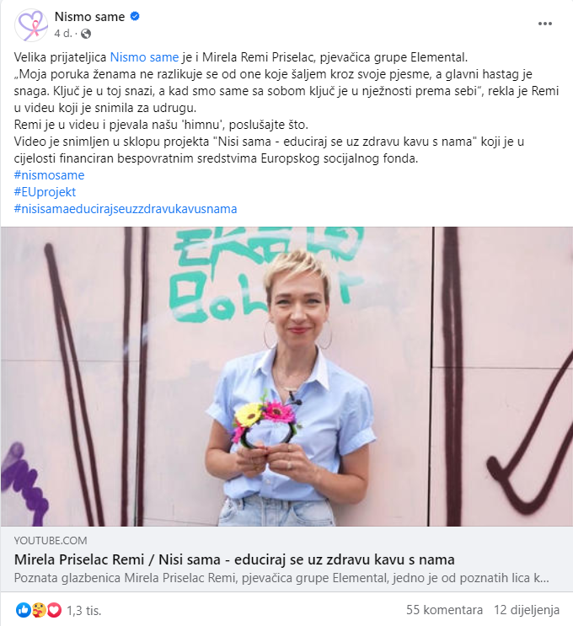Click the Nismo same profile picture
Screen dimensions: 573x626
[x=30, y=24]
